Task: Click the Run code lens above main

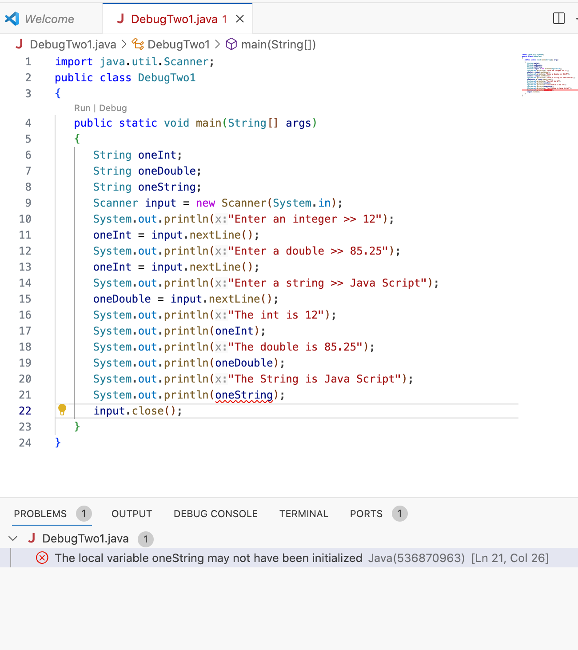Action: pyautogui.click(x=83, y=108)
